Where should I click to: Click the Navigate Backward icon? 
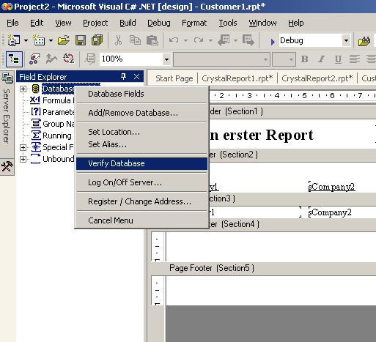(224, 40)
